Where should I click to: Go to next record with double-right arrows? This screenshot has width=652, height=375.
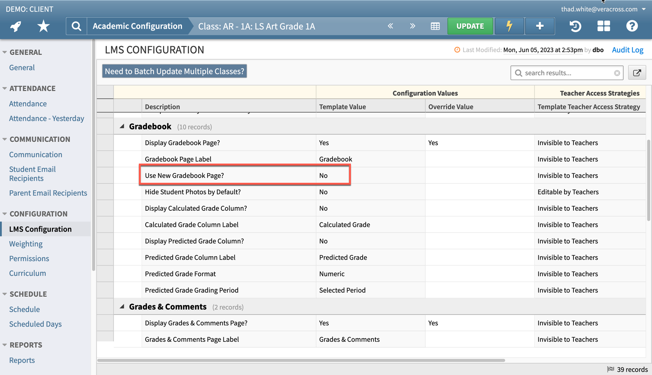(412, 26)
